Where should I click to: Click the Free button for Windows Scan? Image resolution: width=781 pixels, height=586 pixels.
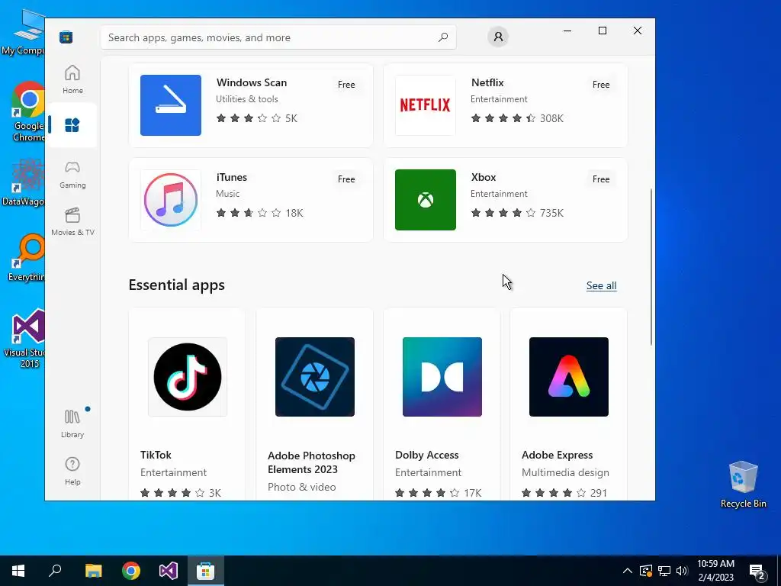(x=346, y=85)
